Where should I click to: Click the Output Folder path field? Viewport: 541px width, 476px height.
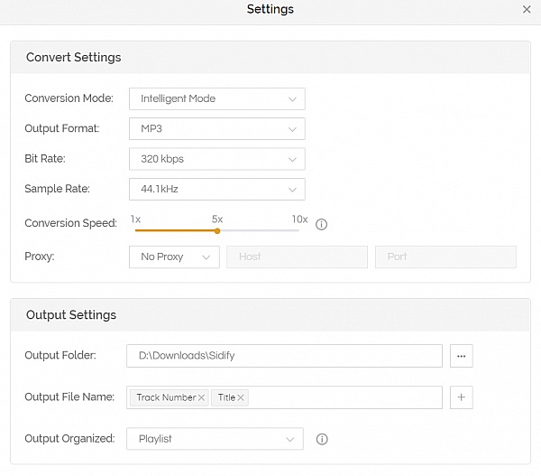(284, 356)
